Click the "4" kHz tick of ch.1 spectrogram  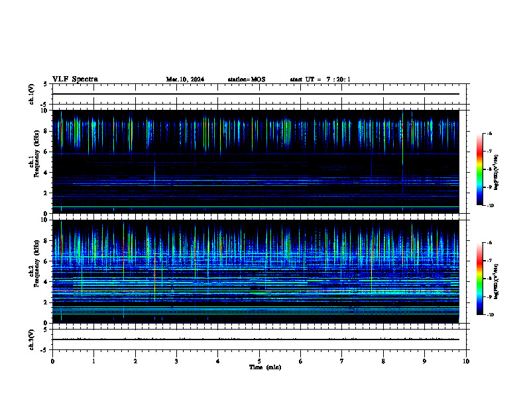pyautogui.click(x=46, y=173)
